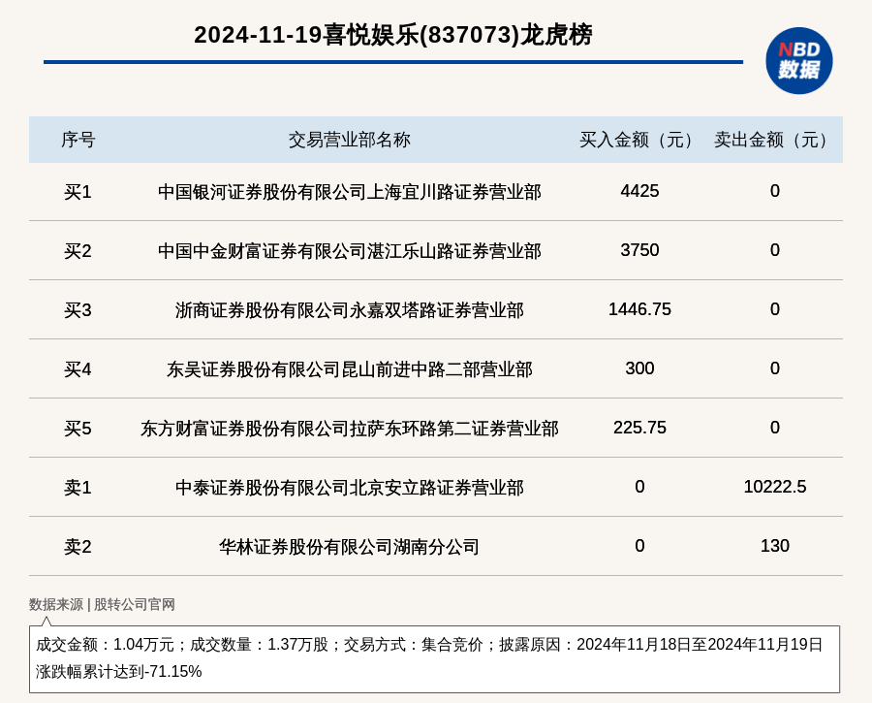
Task: Select row label 买4
Action: tap(78, 369)
